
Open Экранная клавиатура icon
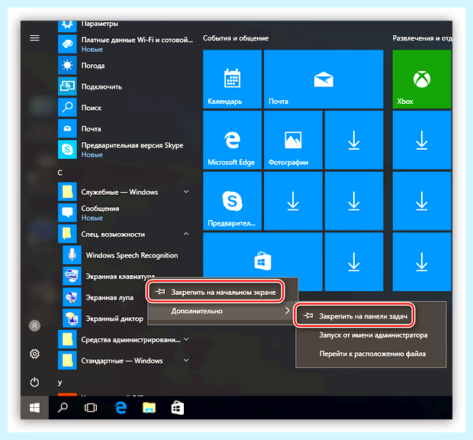pyautogui.click(x=72, y=276)
